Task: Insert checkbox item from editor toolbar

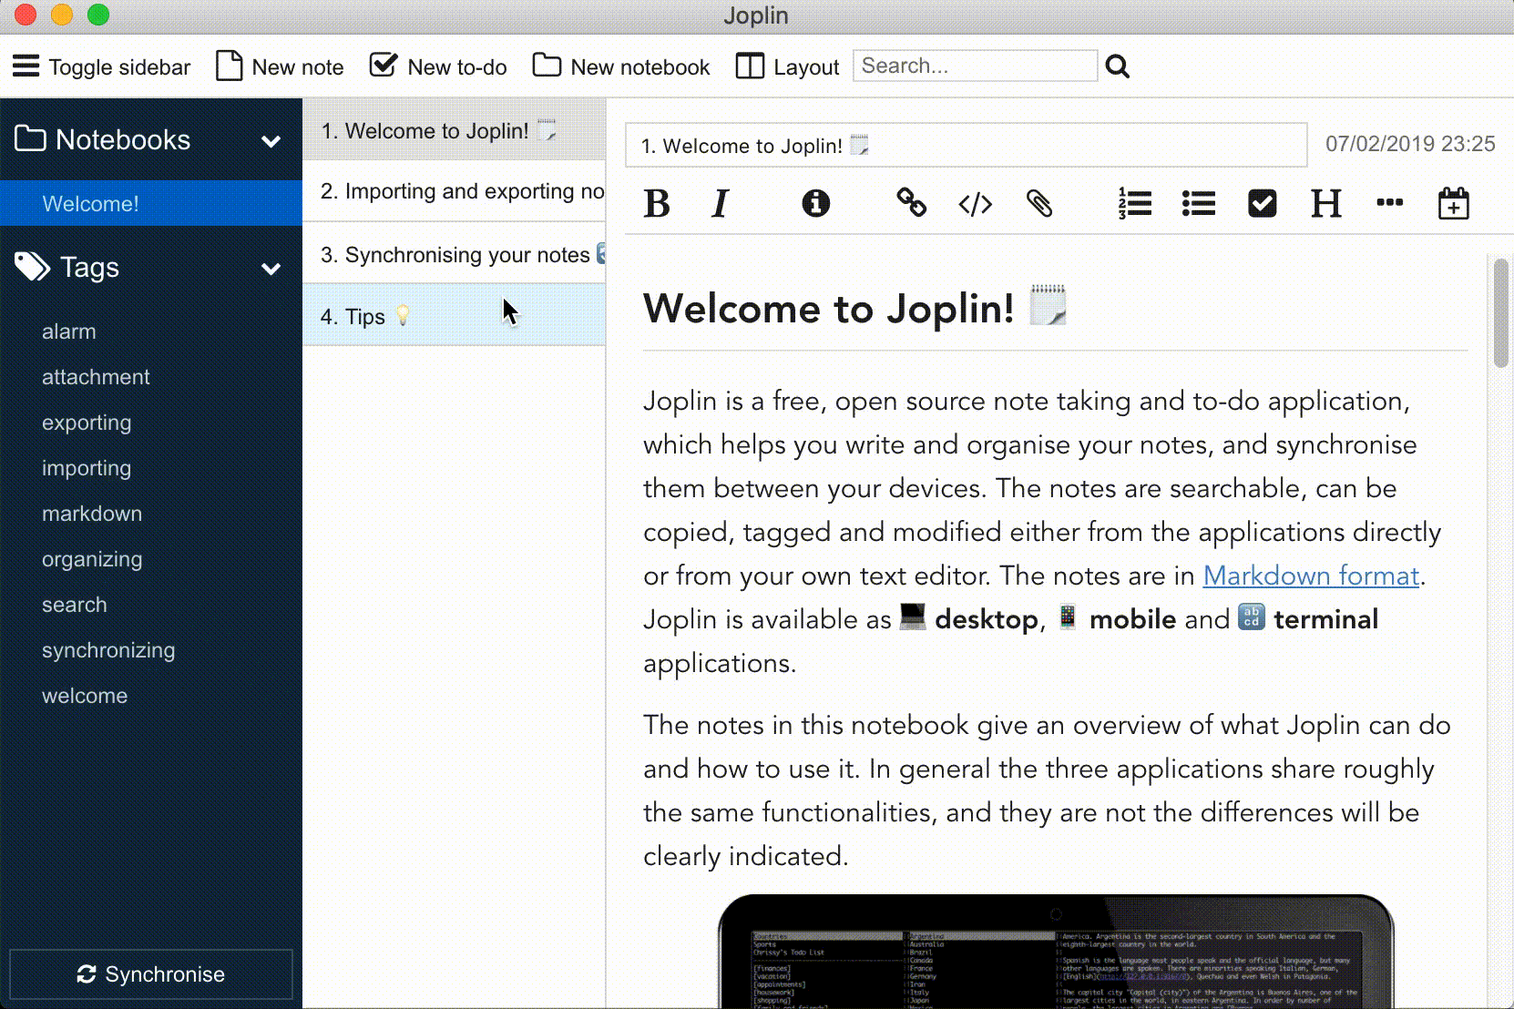Action: click(1262, 203)
